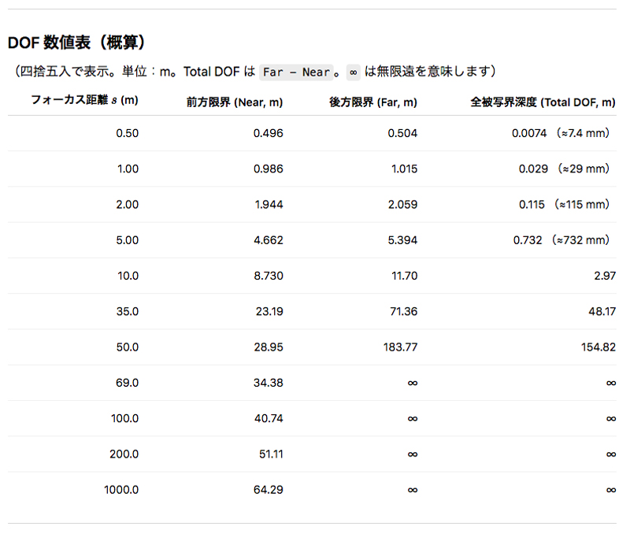Click the "フォーカス距離 s (m)" column header
The image size is (630, 534).
point(84,101)
